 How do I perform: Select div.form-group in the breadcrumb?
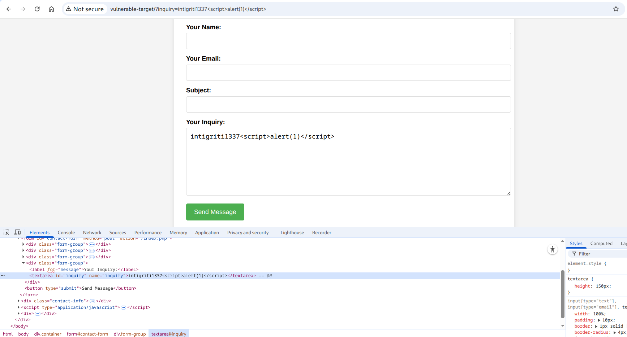pos(130,334)
